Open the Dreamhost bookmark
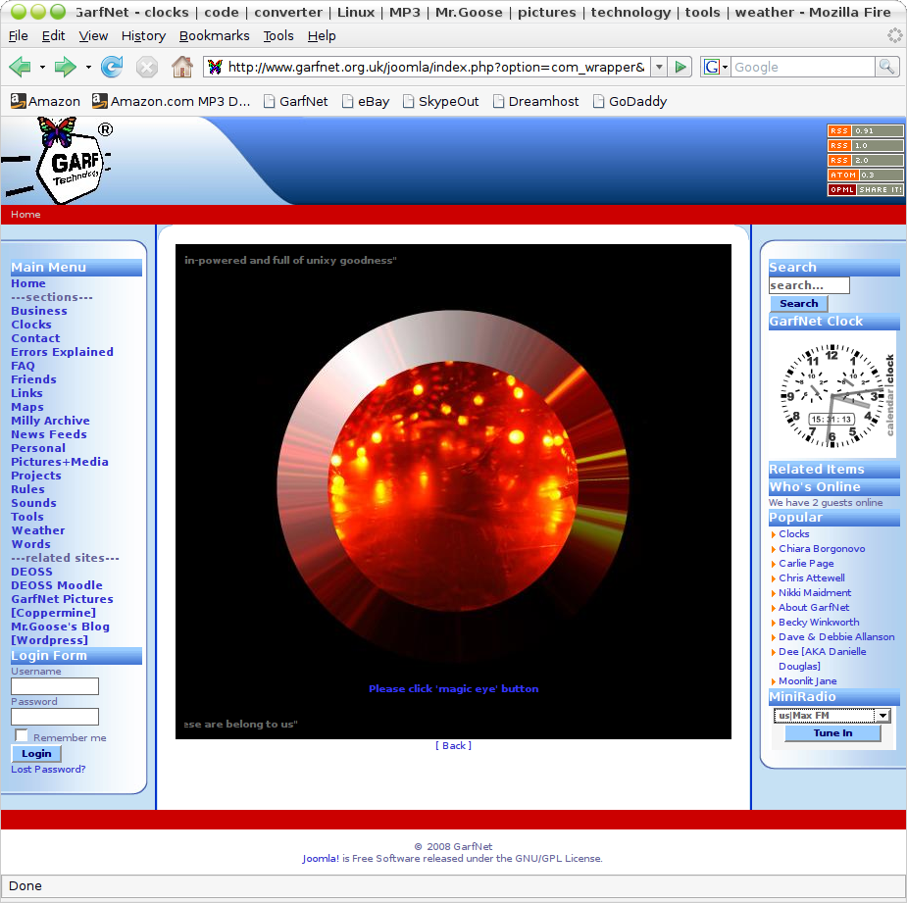This screenshot has height=903, width=907. pyautogui.click(x=535, y=101)
